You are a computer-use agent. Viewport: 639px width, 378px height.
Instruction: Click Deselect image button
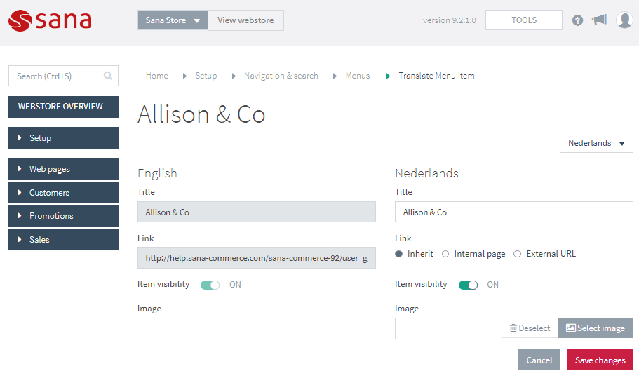[x=530, y=328]
